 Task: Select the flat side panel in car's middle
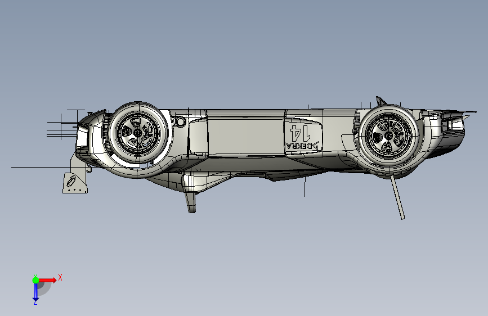tap(246, 136)
